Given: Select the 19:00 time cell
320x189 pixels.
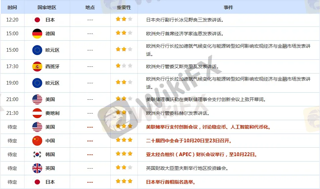Looking at the screenshot, I should click(12, 83).
